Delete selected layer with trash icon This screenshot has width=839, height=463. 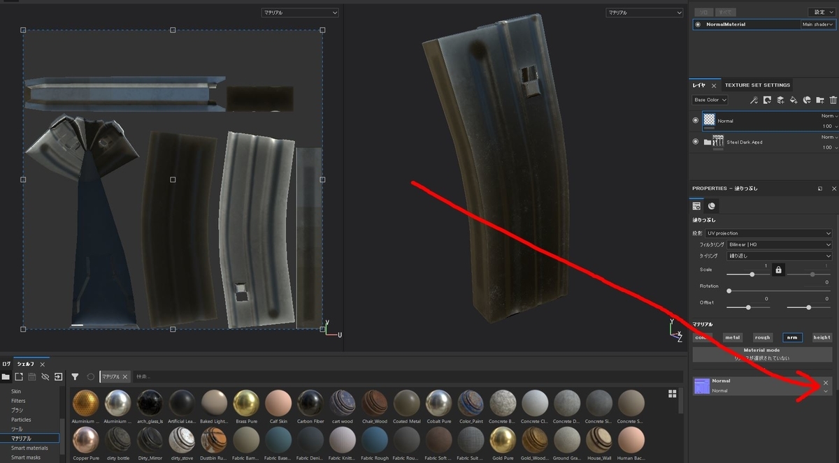point(833,100)
